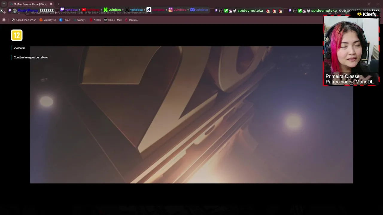Open the Netflix bookmark
This screenshot has width=383, height=215.
tap(95, 20)
